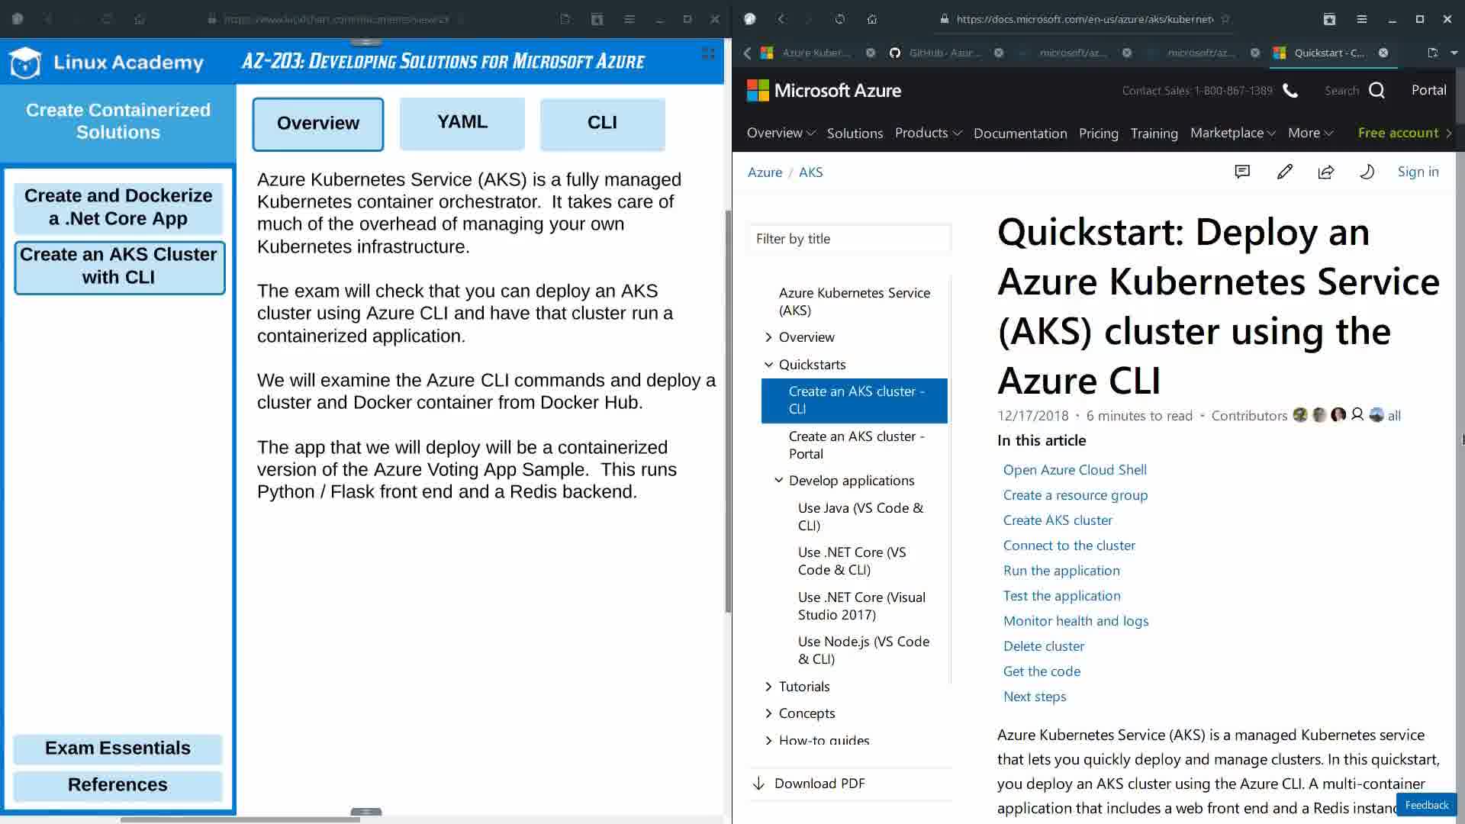Collapse the Quickstarts tree section
Screen dimensions: 1465x824
(x=768, y=365)
